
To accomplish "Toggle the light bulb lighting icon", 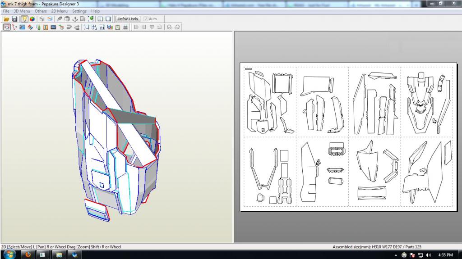I will (x=24, y=19).
